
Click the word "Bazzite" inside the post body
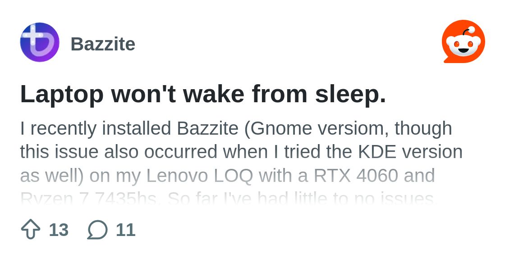[x=207, y=128]
